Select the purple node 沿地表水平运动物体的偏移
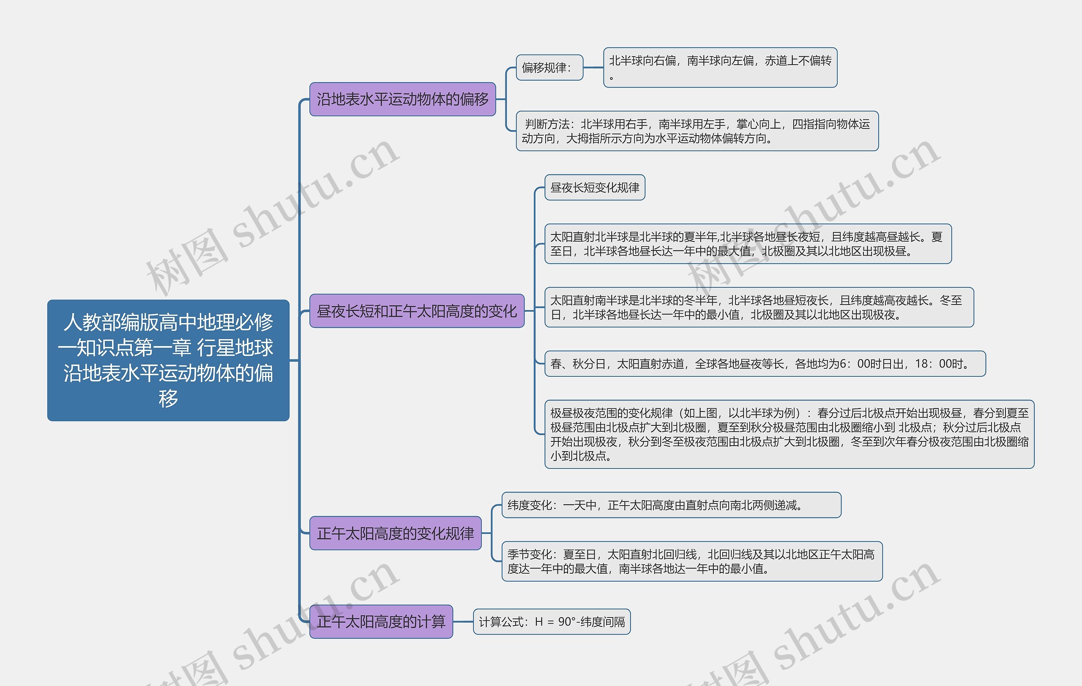Screen dimensions: 1082x686 403,99
